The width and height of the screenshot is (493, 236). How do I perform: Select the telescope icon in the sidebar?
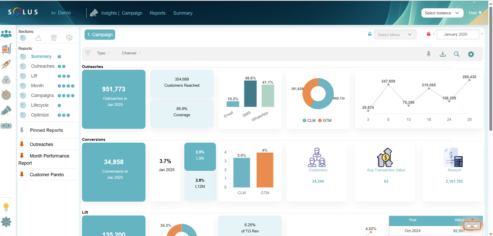6,111
